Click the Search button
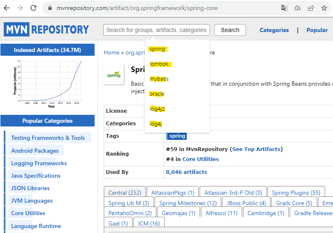 [x=230, y=30]
